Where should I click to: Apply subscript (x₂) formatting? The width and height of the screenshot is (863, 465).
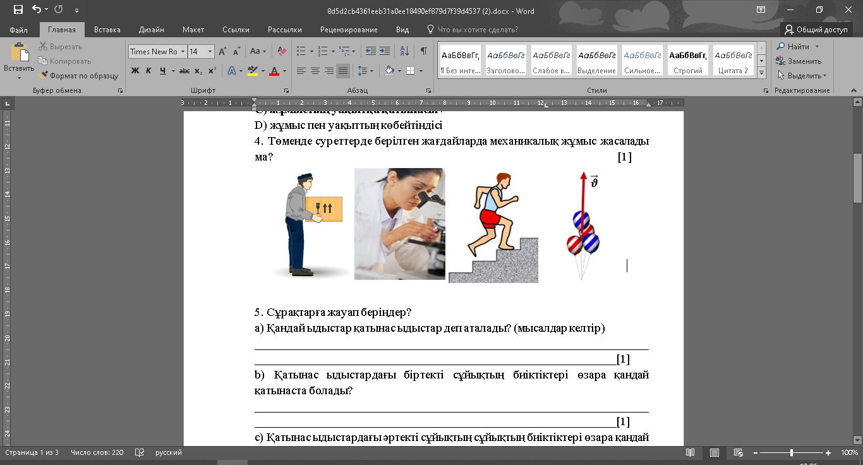[x=198, y=71]
